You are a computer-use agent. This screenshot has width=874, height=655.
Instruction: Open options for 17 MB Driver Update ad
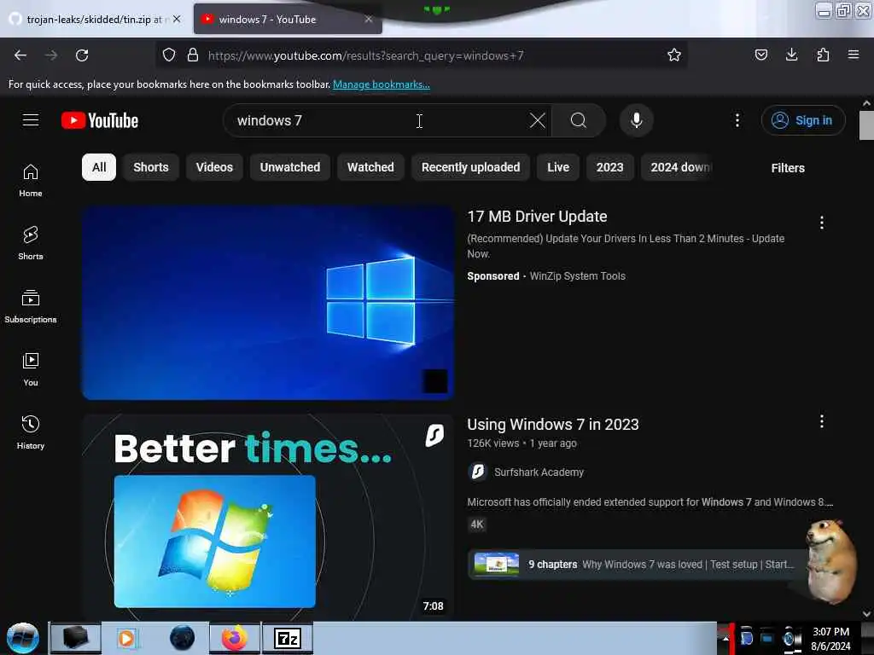click(x=822, y=223)
